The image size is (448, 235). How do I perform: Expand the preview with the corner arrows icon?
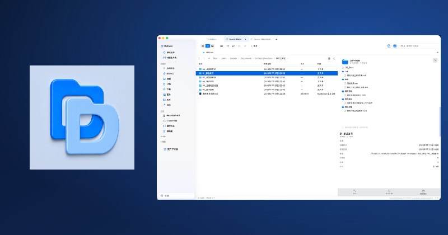click(435, 60)
